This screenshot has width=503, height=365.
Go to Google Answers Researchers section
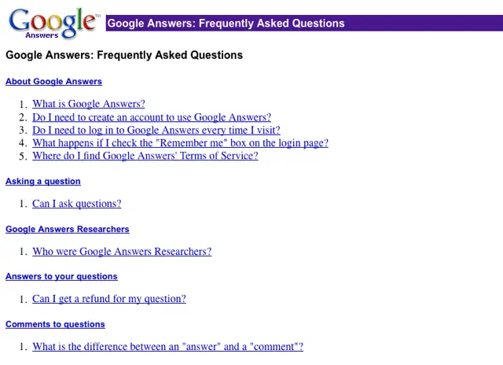pos(67,230)
